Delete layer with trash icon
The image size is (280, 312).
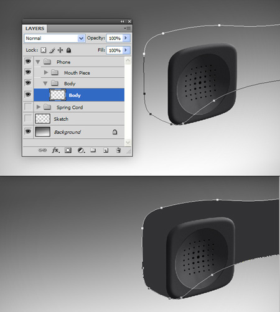pos(118,150)
